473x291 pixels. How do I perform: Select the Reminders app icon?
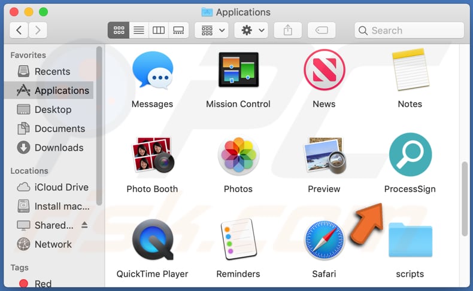click(239, 240)
